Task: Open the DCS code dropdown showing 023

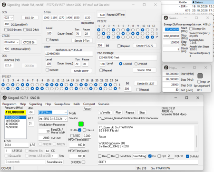Action: (9, 18)
